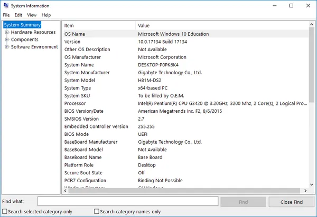Expand the Components tree node
Screen dimensions: 317x217
tap(7, 40)
